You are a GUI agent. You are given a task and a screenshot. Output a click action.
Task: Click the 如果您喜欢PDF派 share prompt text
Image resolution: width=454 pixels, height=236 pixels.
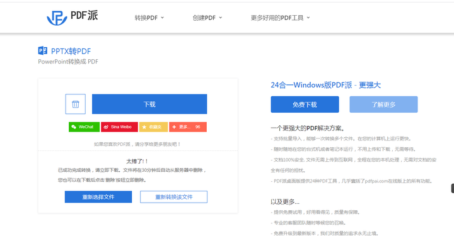click(x=137, y=144)
